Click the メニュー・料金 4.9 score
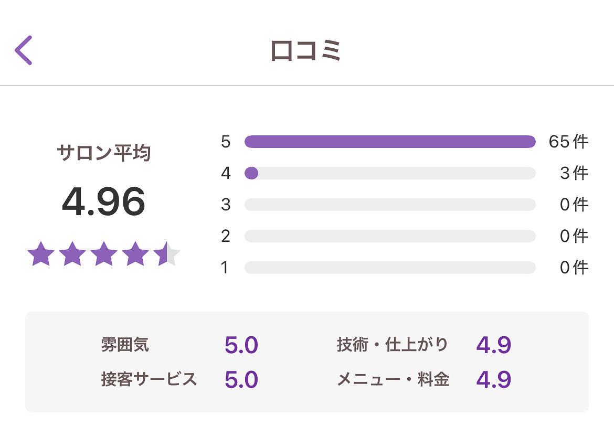Viewport: 614px width, 426px height. 493,379
